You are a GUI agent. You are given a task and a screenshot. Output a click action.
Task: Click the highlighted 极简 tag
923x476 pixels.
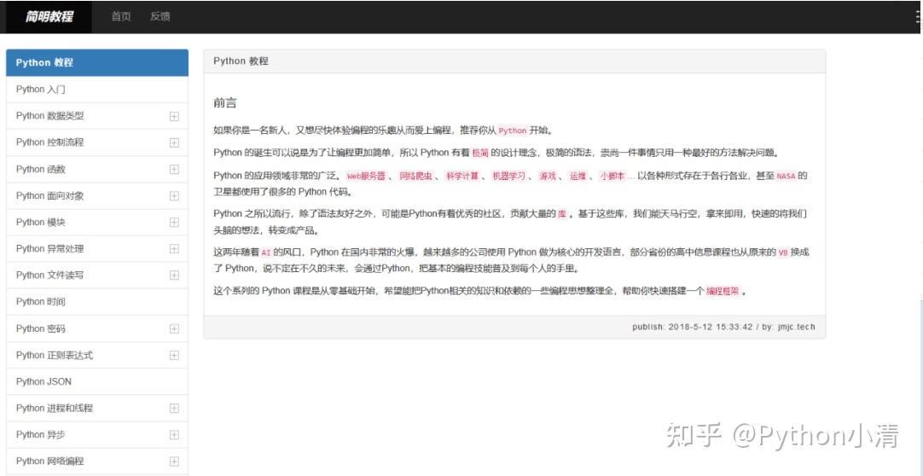click(x=480, y=153)
